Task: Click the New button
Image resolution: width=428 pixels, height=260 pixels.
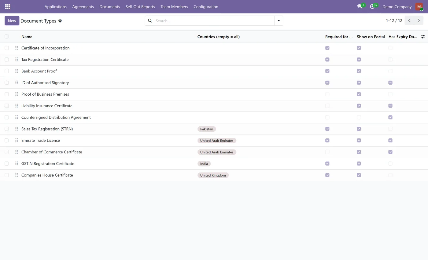Action: [12, 21]
